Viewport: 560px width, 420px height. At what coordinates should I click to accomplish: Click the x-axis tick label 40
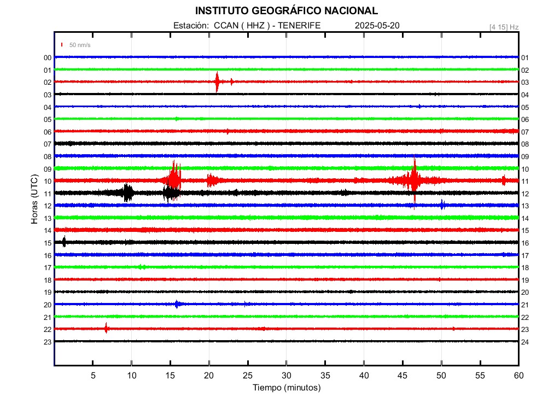pyautogui.click(x=364, y=375)
